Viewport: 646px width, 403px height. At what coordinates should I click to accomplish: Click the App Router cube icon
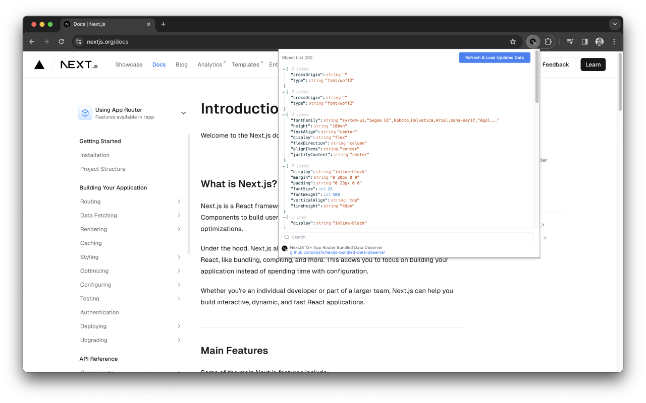[x=85, y=113]
